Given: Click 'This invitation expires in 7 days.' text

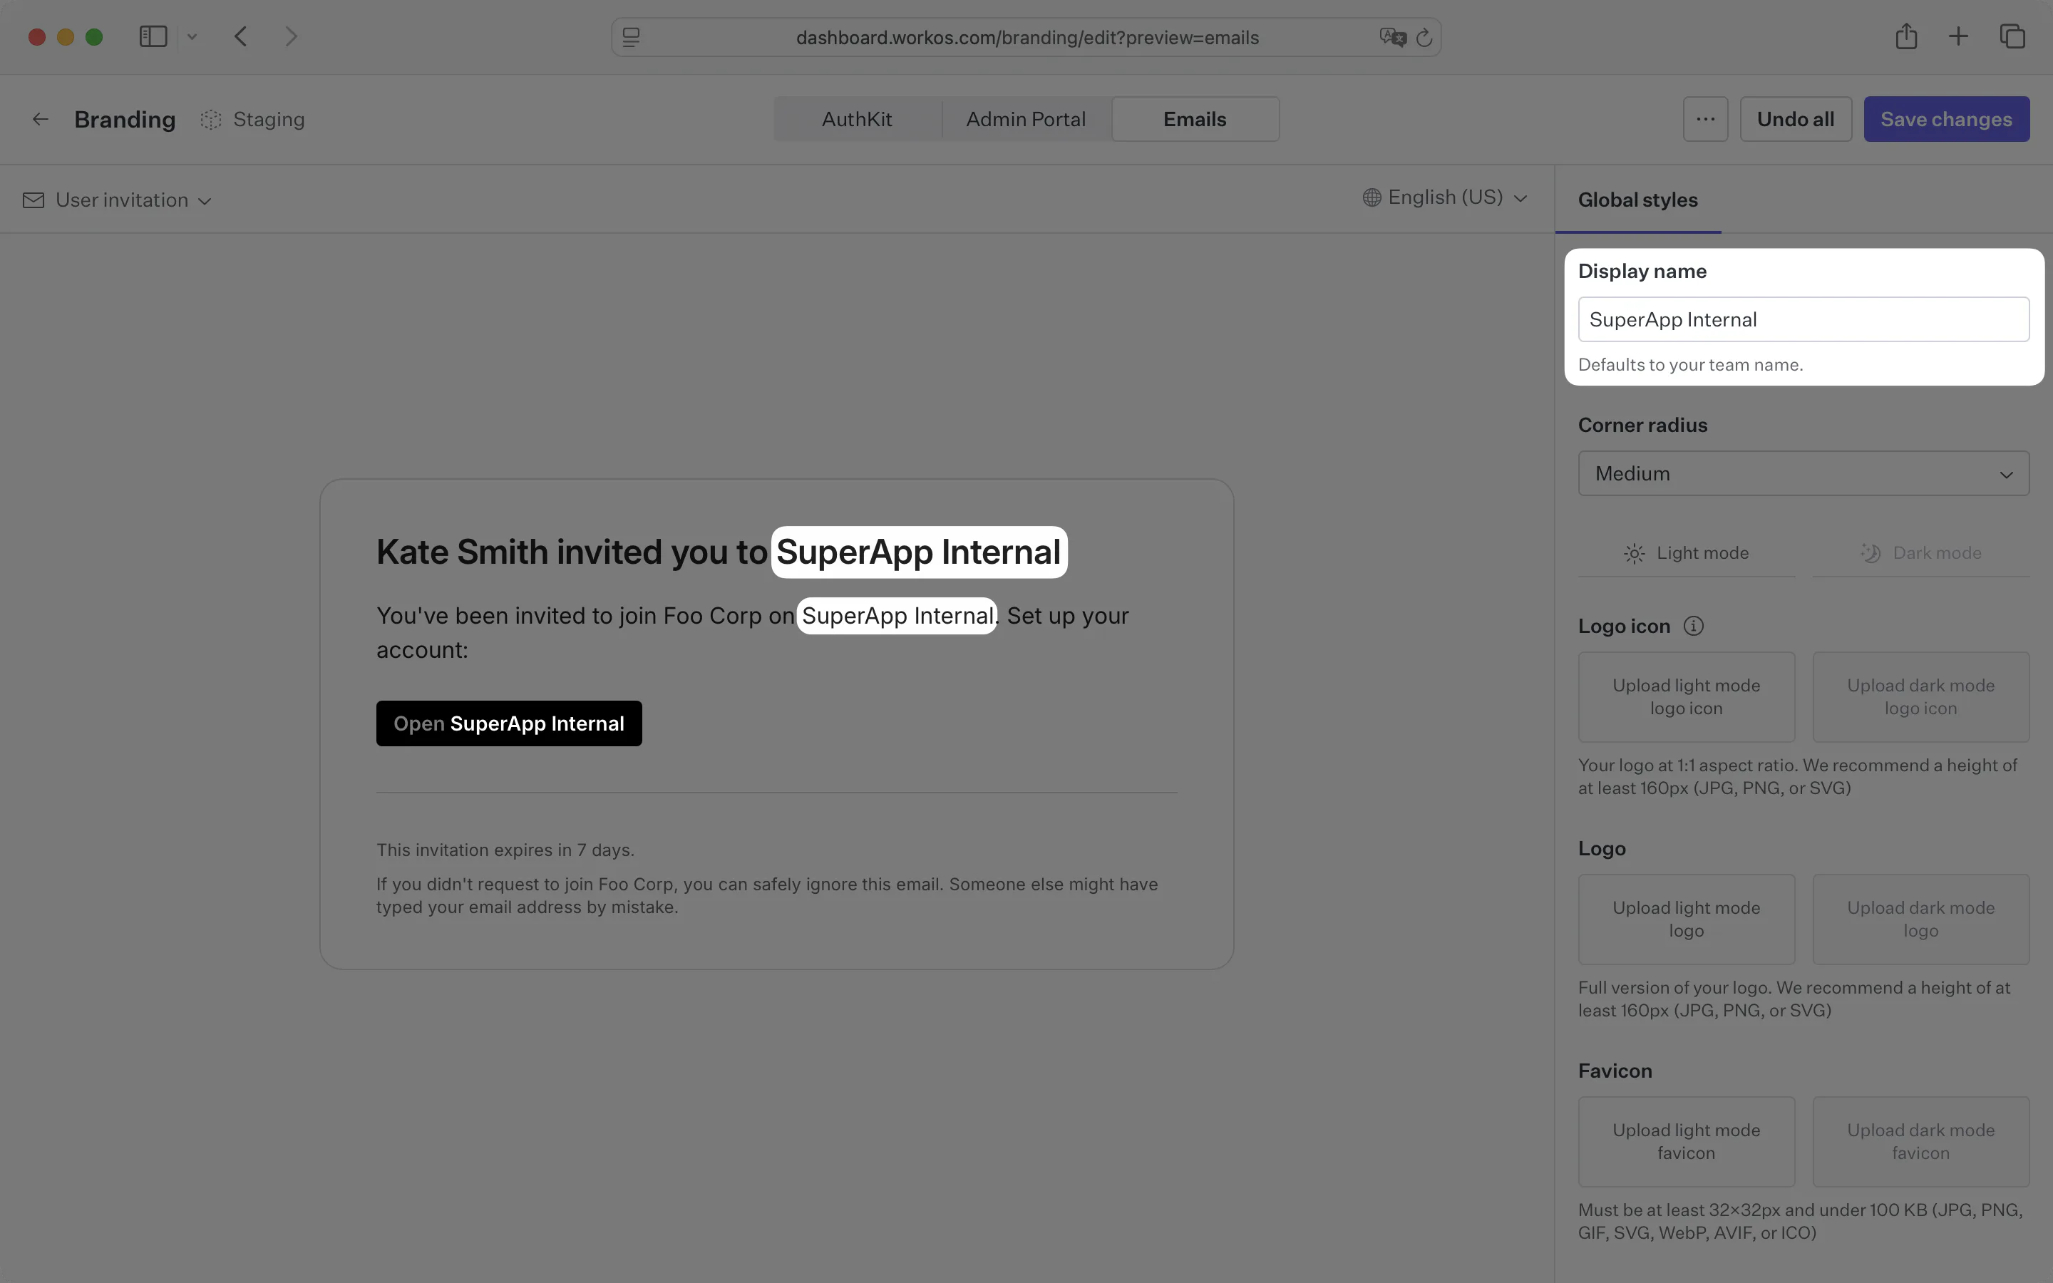Looking at the screenshot, I should [x=505, y=850].
